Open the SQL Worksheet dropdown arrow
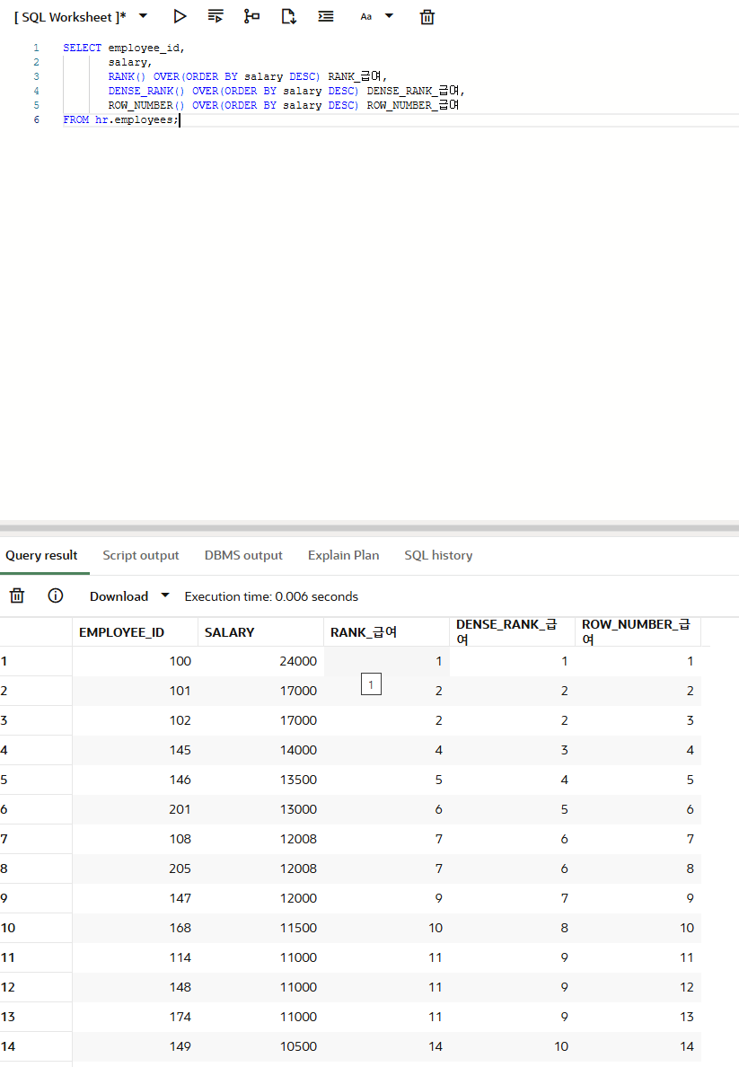 pyautogui.click(x=143, y=15)
